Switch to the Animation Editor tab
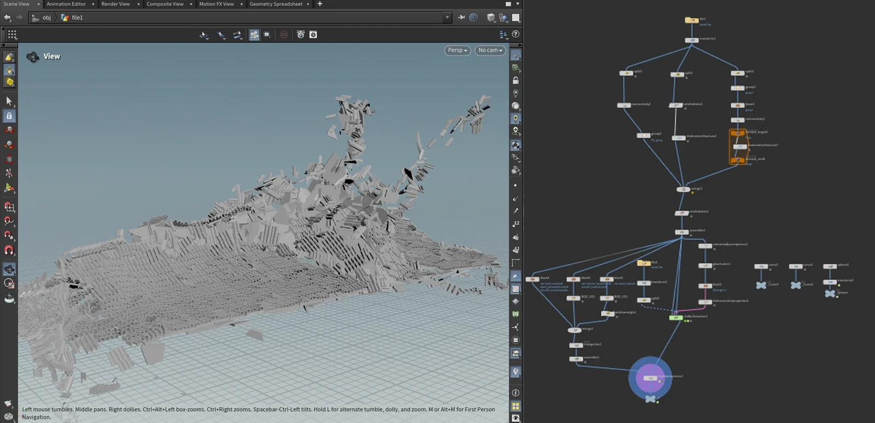Image resolution: width=875 pixels, height=423 pixels. coord(66,4)
